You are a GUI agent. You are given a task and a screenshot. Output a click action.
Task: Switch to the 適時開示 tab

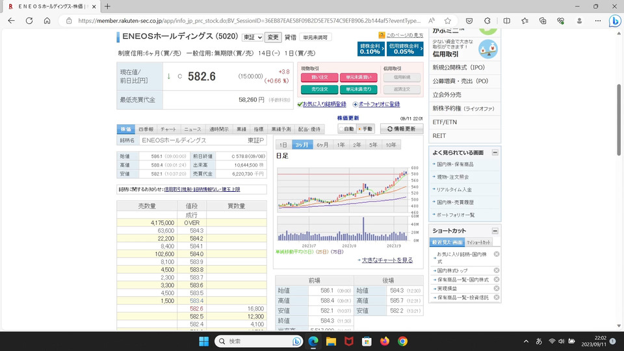(219, 129)
